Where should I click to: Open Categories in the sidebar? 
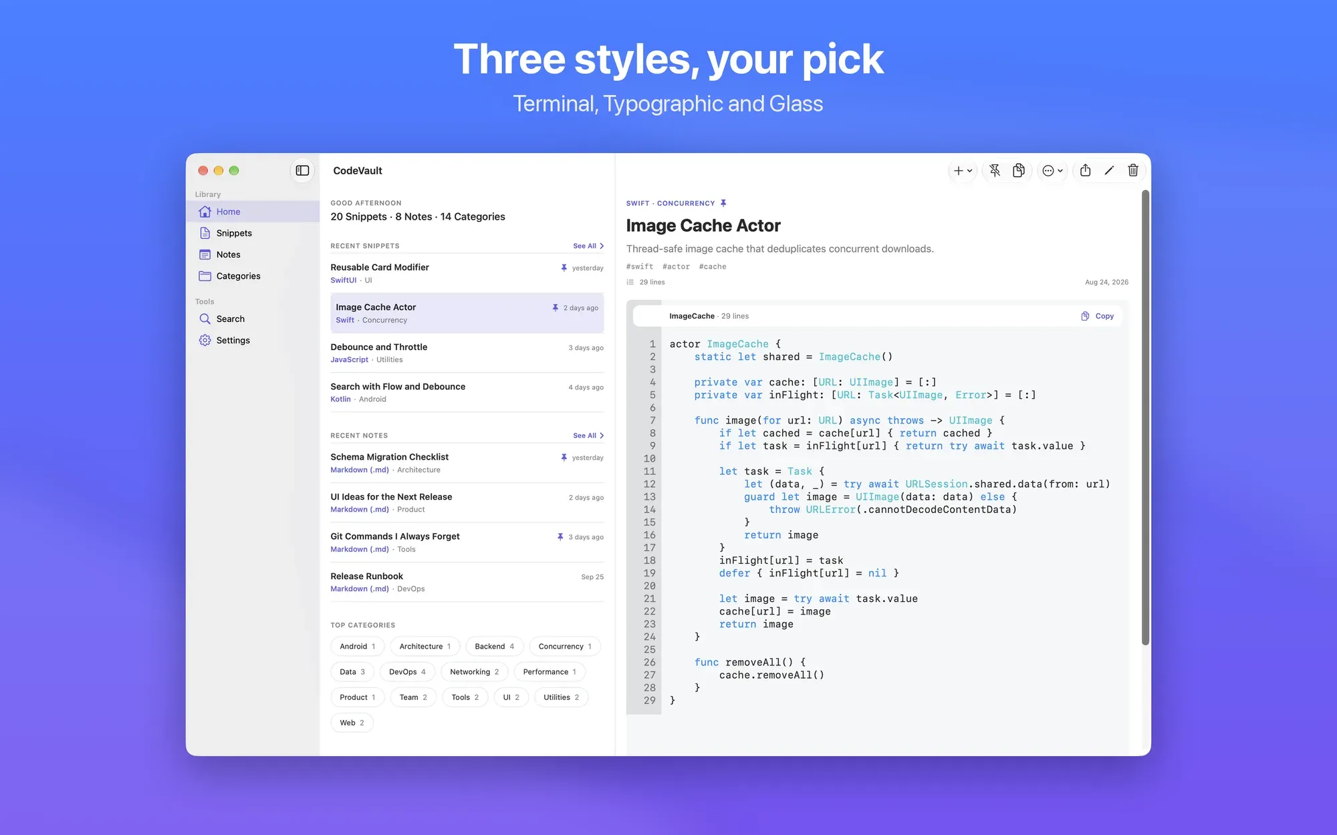253,276
